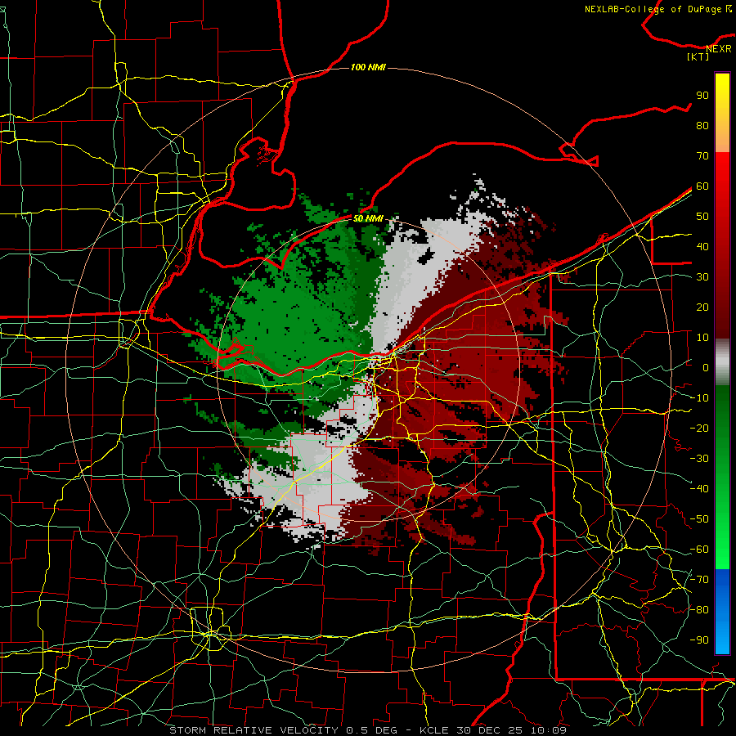
Task: Click the 10:09 timestamp in the caption
Action: click(549, 730)
